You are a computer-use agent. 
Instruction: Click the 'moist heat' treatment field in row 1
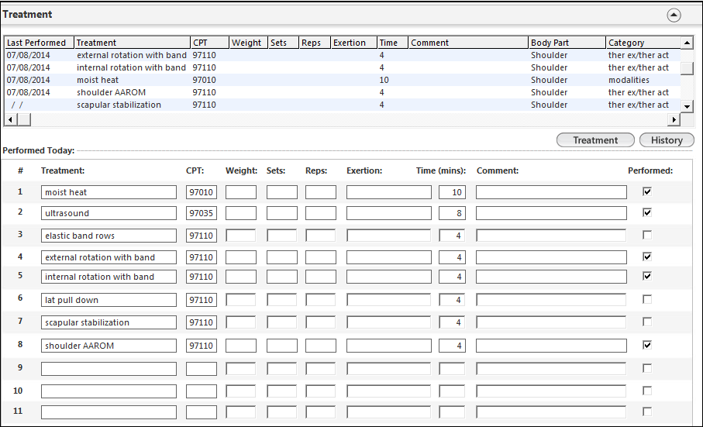point(109,192)
